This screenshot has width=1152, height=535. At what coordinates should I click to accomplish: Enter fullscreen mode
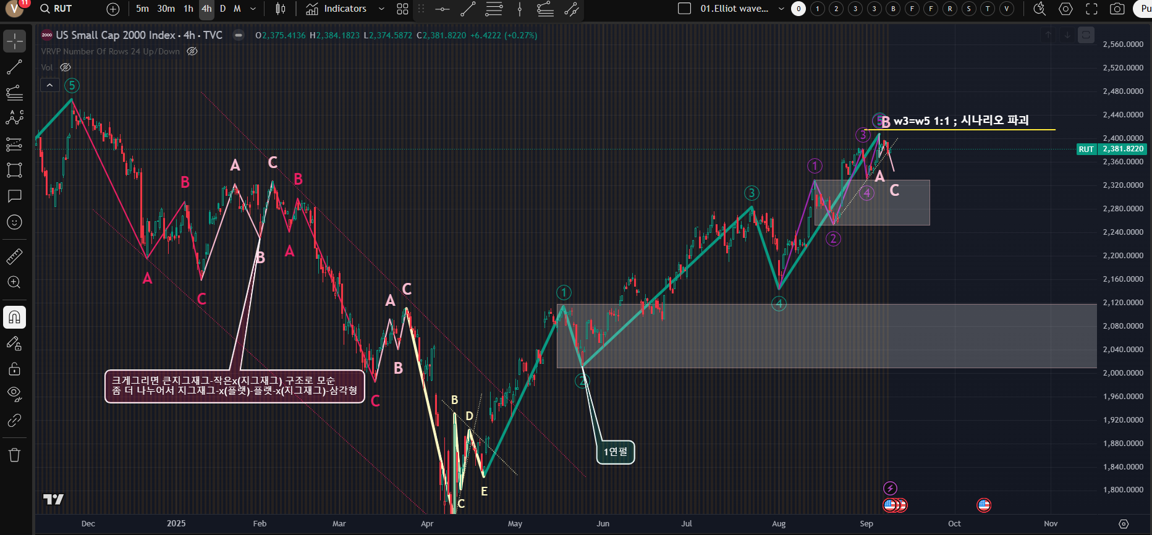click(1091, 9)
